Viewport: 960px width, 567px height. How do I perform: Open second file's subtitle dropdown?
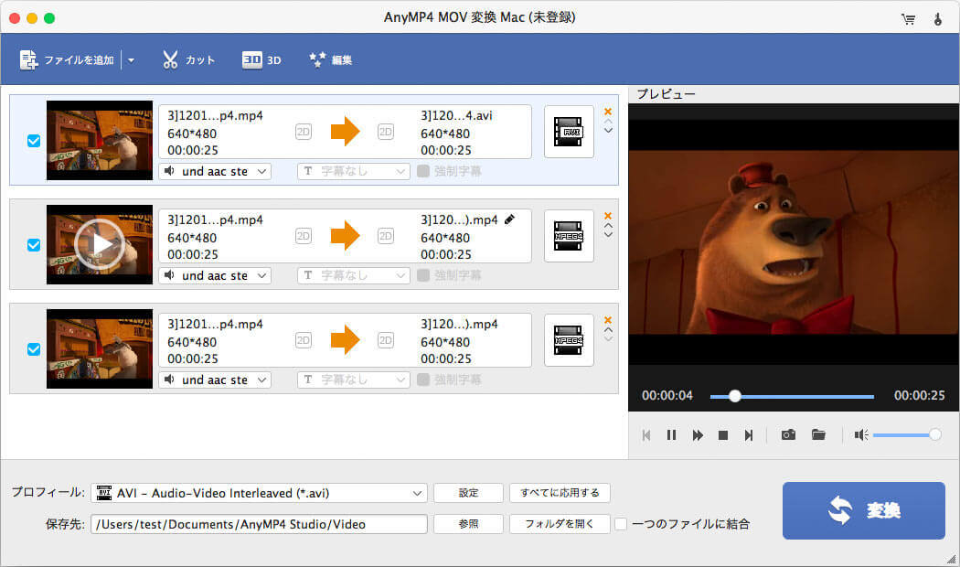[x=354, y=275]
